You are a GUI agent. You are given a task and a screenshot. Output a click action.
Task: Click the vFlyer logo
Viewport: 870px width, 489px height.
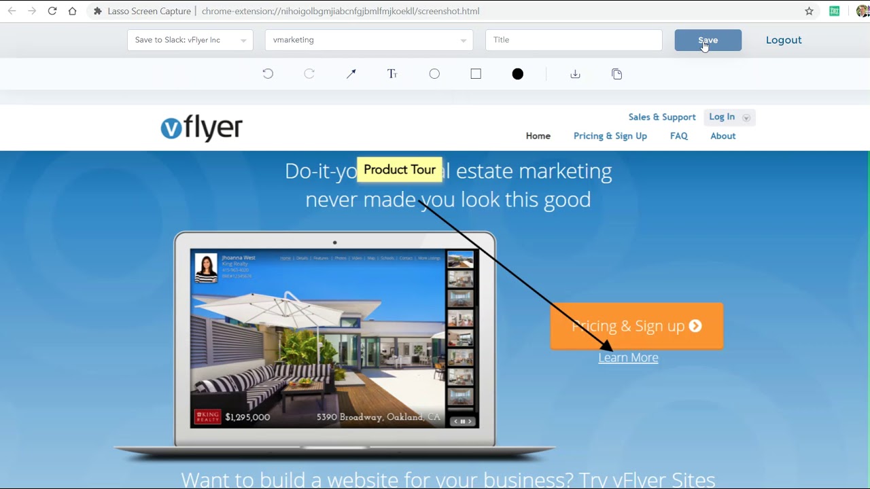(x=202, y=128)
